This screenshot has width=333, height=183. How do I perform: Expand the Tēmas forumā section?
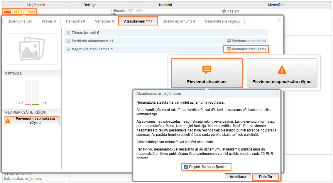[x=69, y=33]
